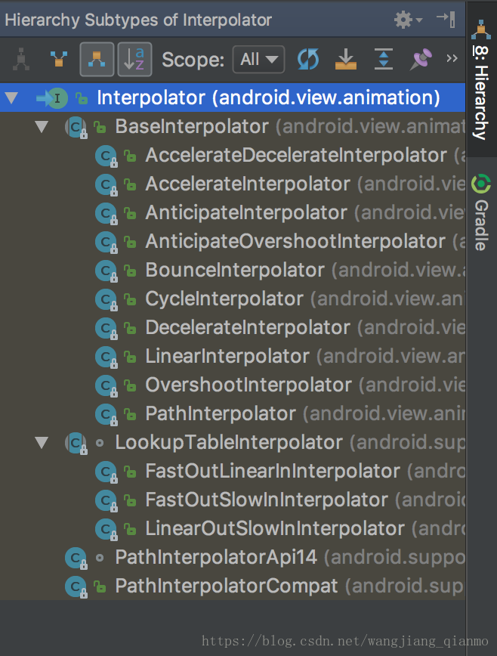Select OvershootInterpolator class
497x656 pixels.
coord(233,385)
